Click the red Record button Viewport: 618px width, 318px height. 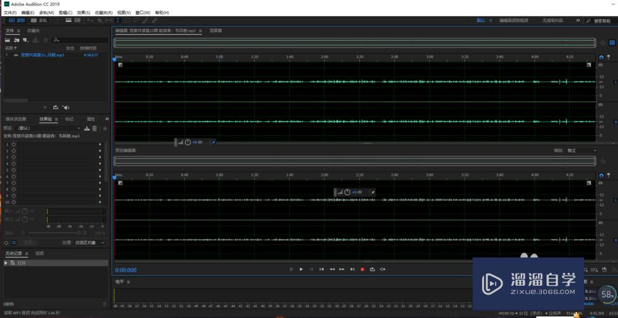362,269
